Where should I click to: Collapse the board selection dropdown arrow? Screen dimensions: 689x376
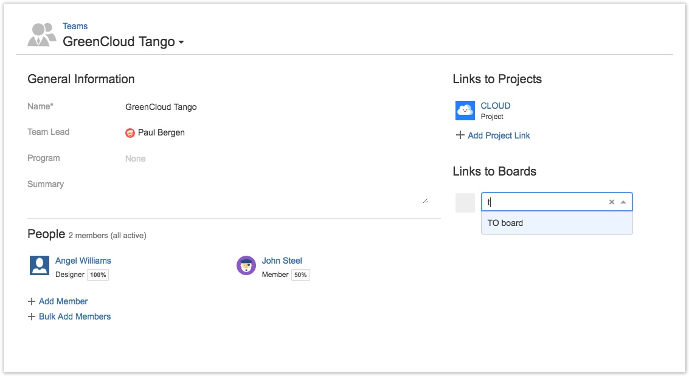coord(623,202)
